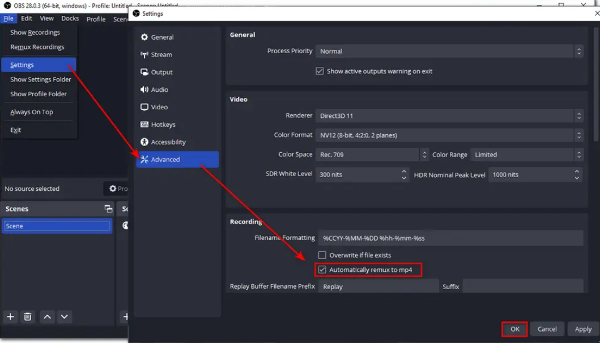Screen dimensions: 600x343
Task: Click the Replay Buffer Filename Prefix field
Action: tap(378, 286)
